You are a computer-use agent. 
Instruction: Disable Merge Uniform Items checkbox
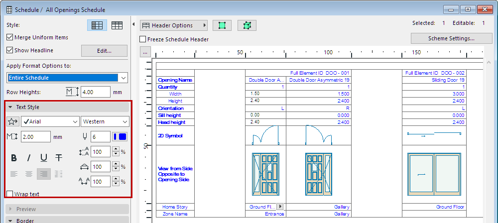click(10, 37)
